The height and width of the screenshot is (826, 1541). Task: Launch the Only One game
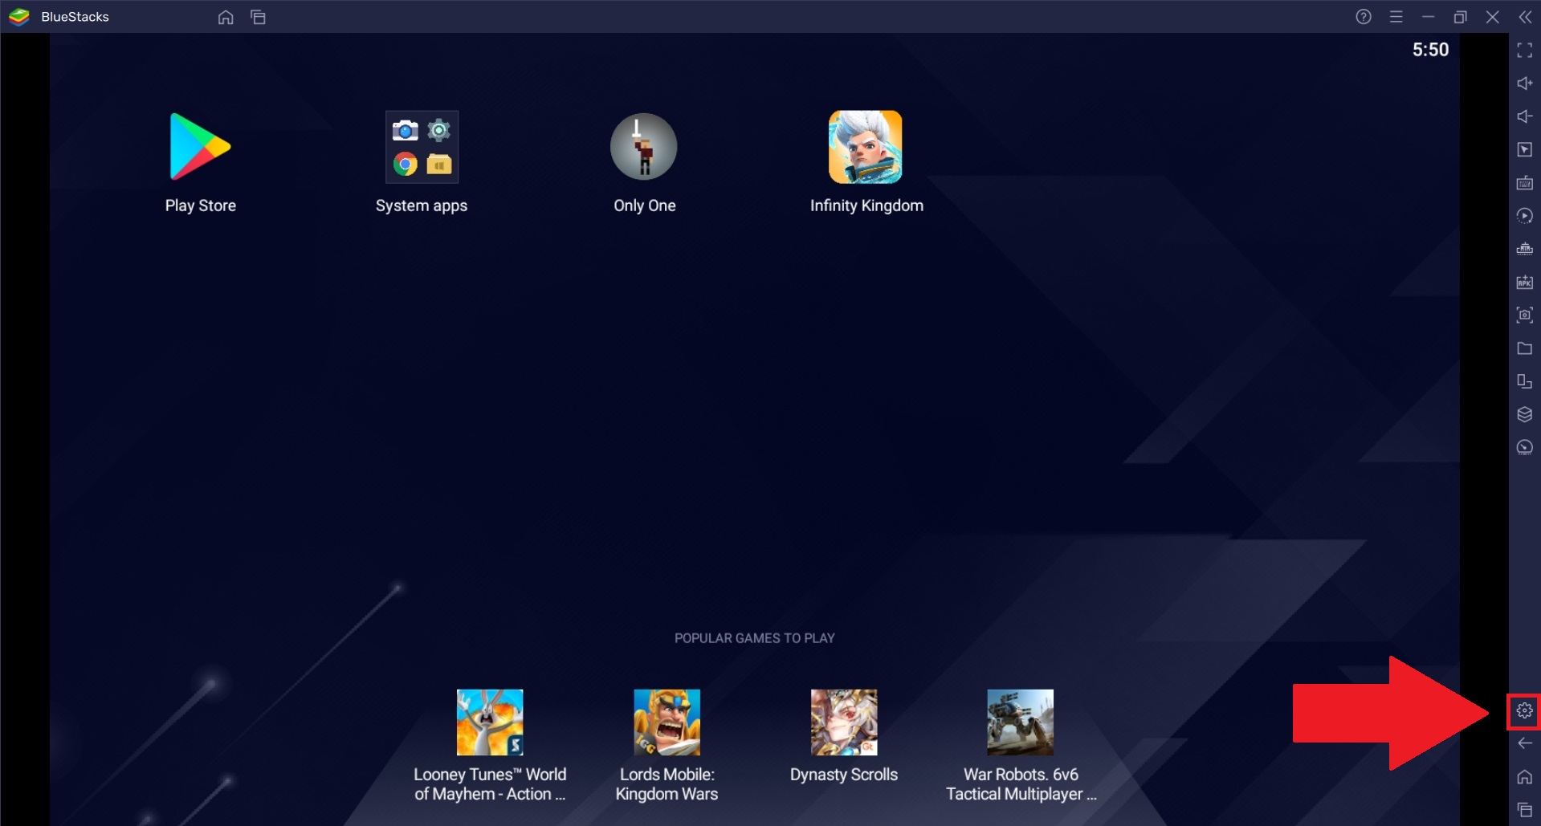644,147
